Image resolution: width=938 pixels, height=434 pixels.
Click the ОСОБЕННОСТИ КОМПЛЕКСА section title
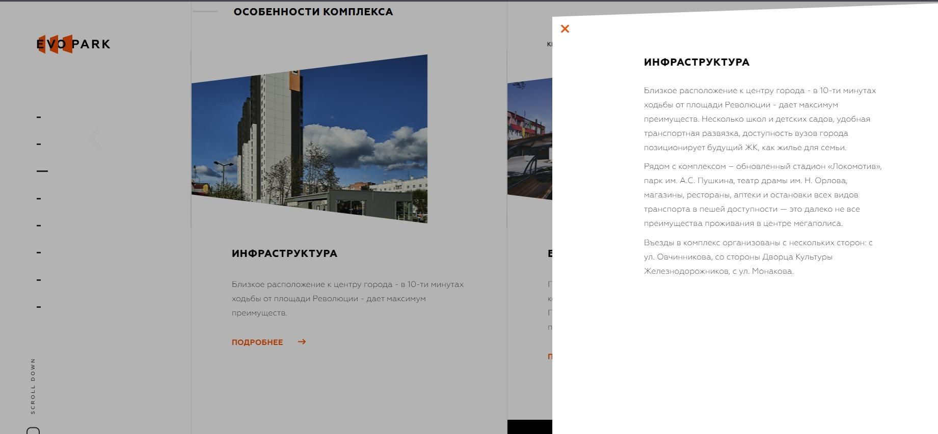pos(313,12)
